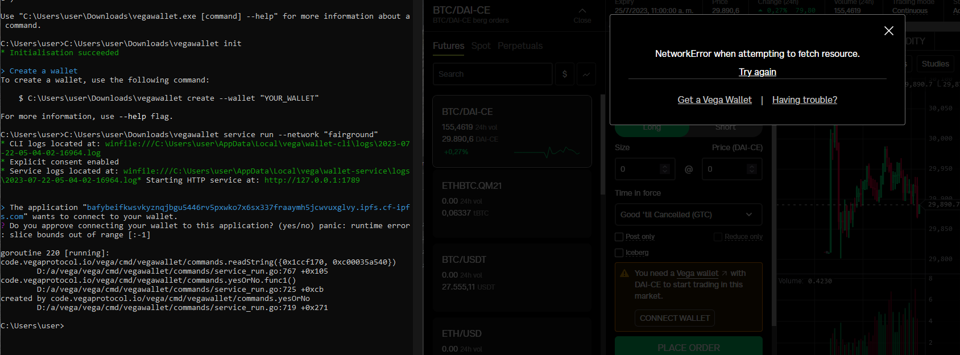Click the C:\Users\user> prompt at terminal bottom
The width and height of the screenshot is (960, 355).
click(32, 326)
